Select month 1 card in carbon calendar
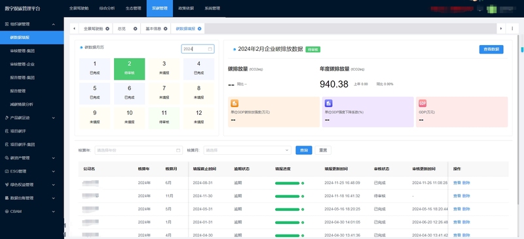 (x=94, y=69)
